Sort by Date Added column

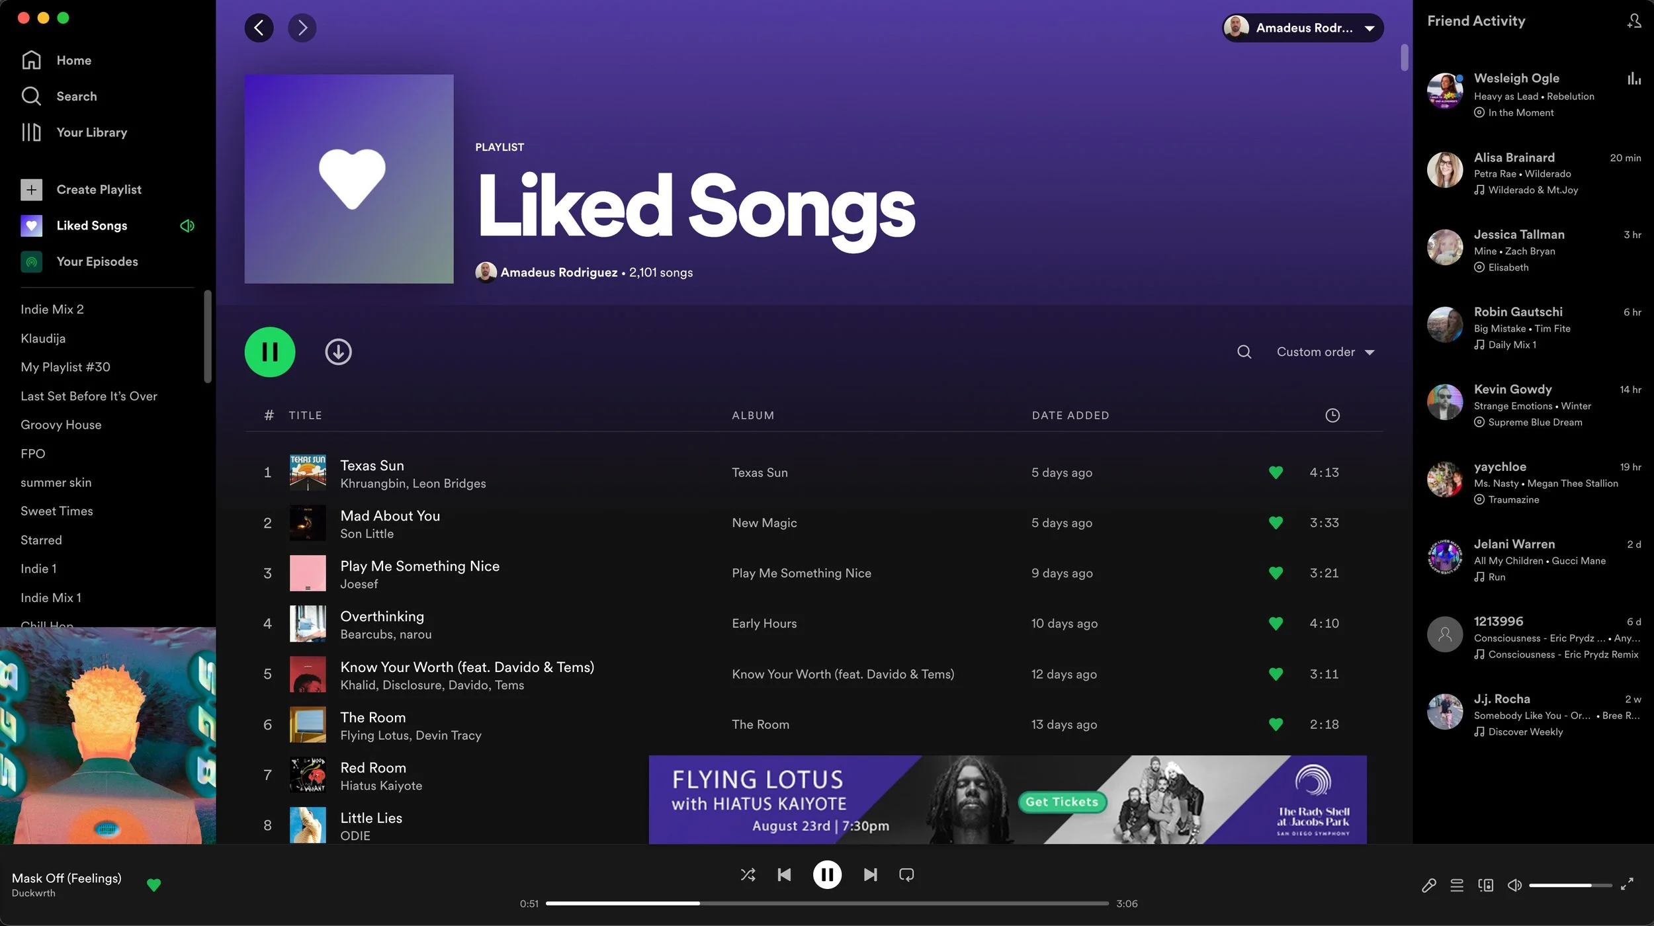(1070, 415)
